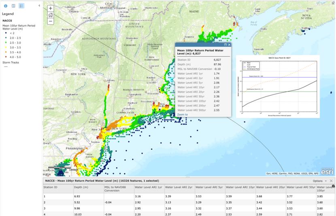Collapse the Legend side panel
The height and width of the screenshot is (216, 336).
[x=39, y=6]
